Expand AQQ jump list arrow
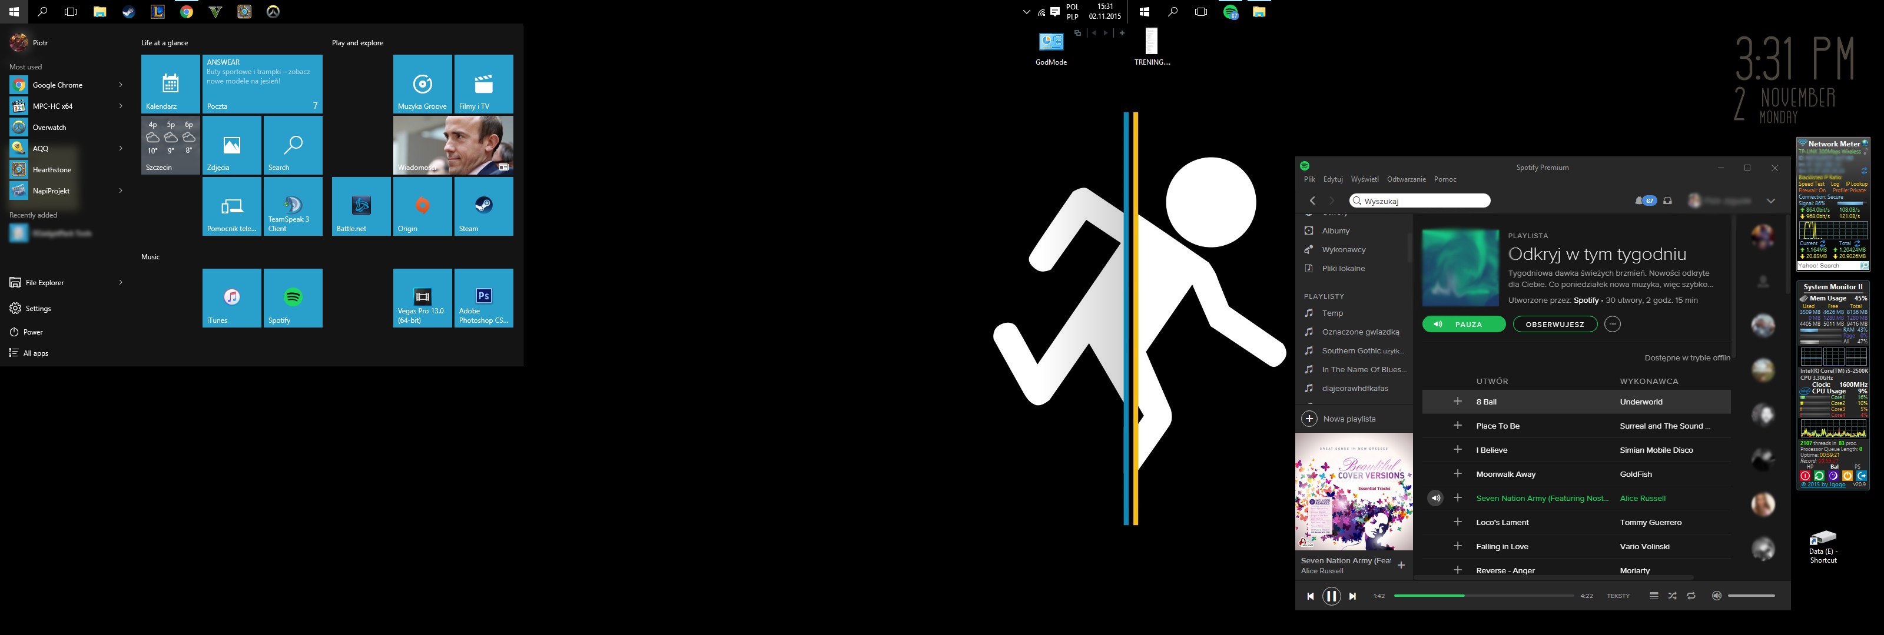This screenshot has width=1884, height=635. (x=121, y=148)
